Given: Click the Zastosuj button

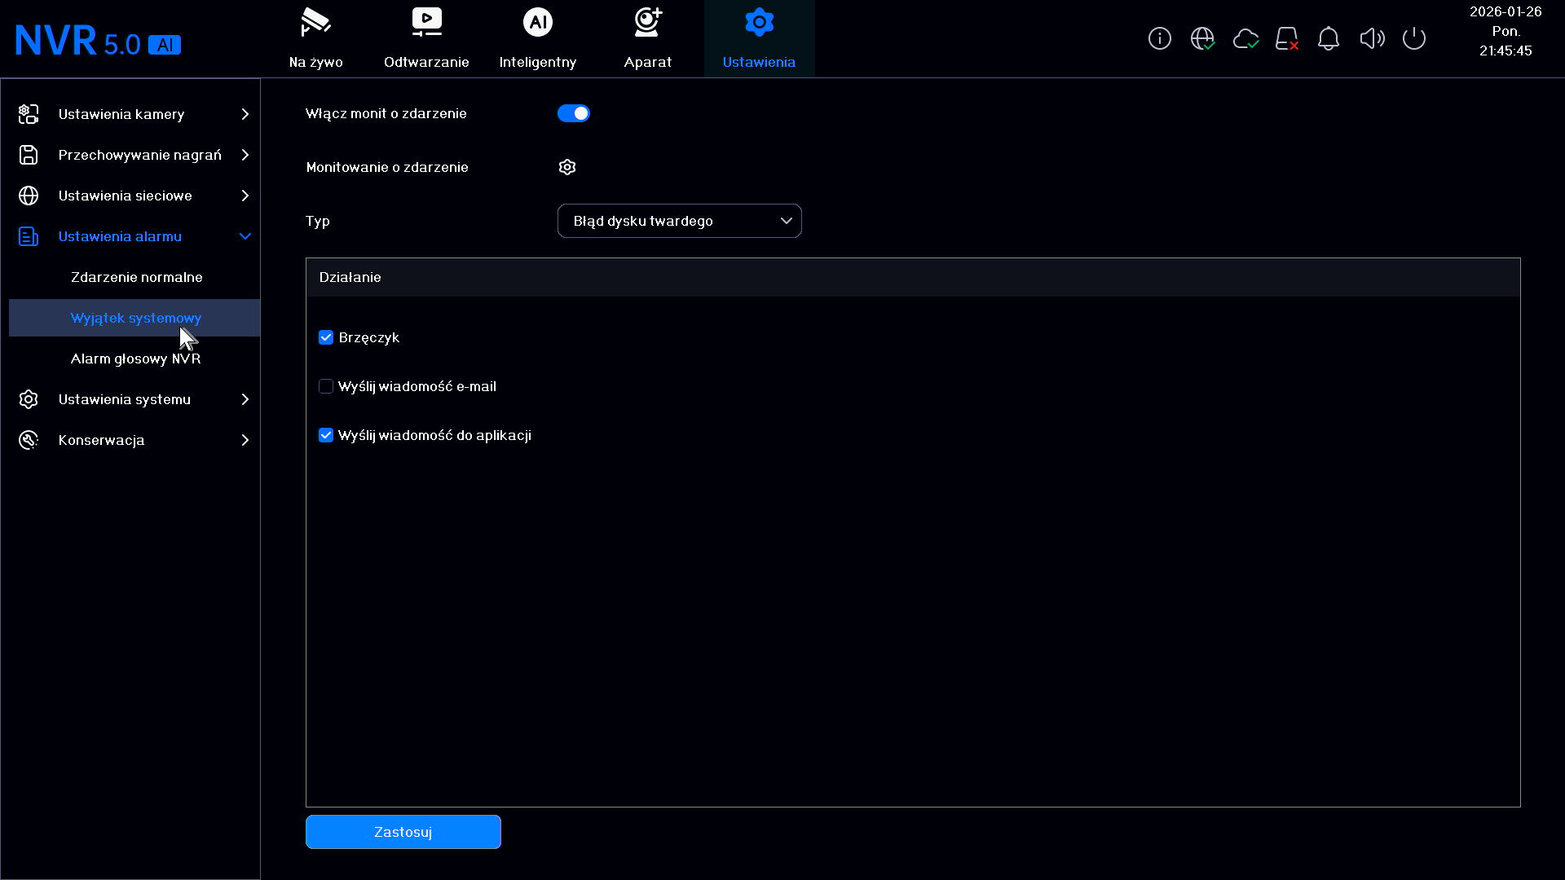Looking at the screenshot, I should [403, 832].
